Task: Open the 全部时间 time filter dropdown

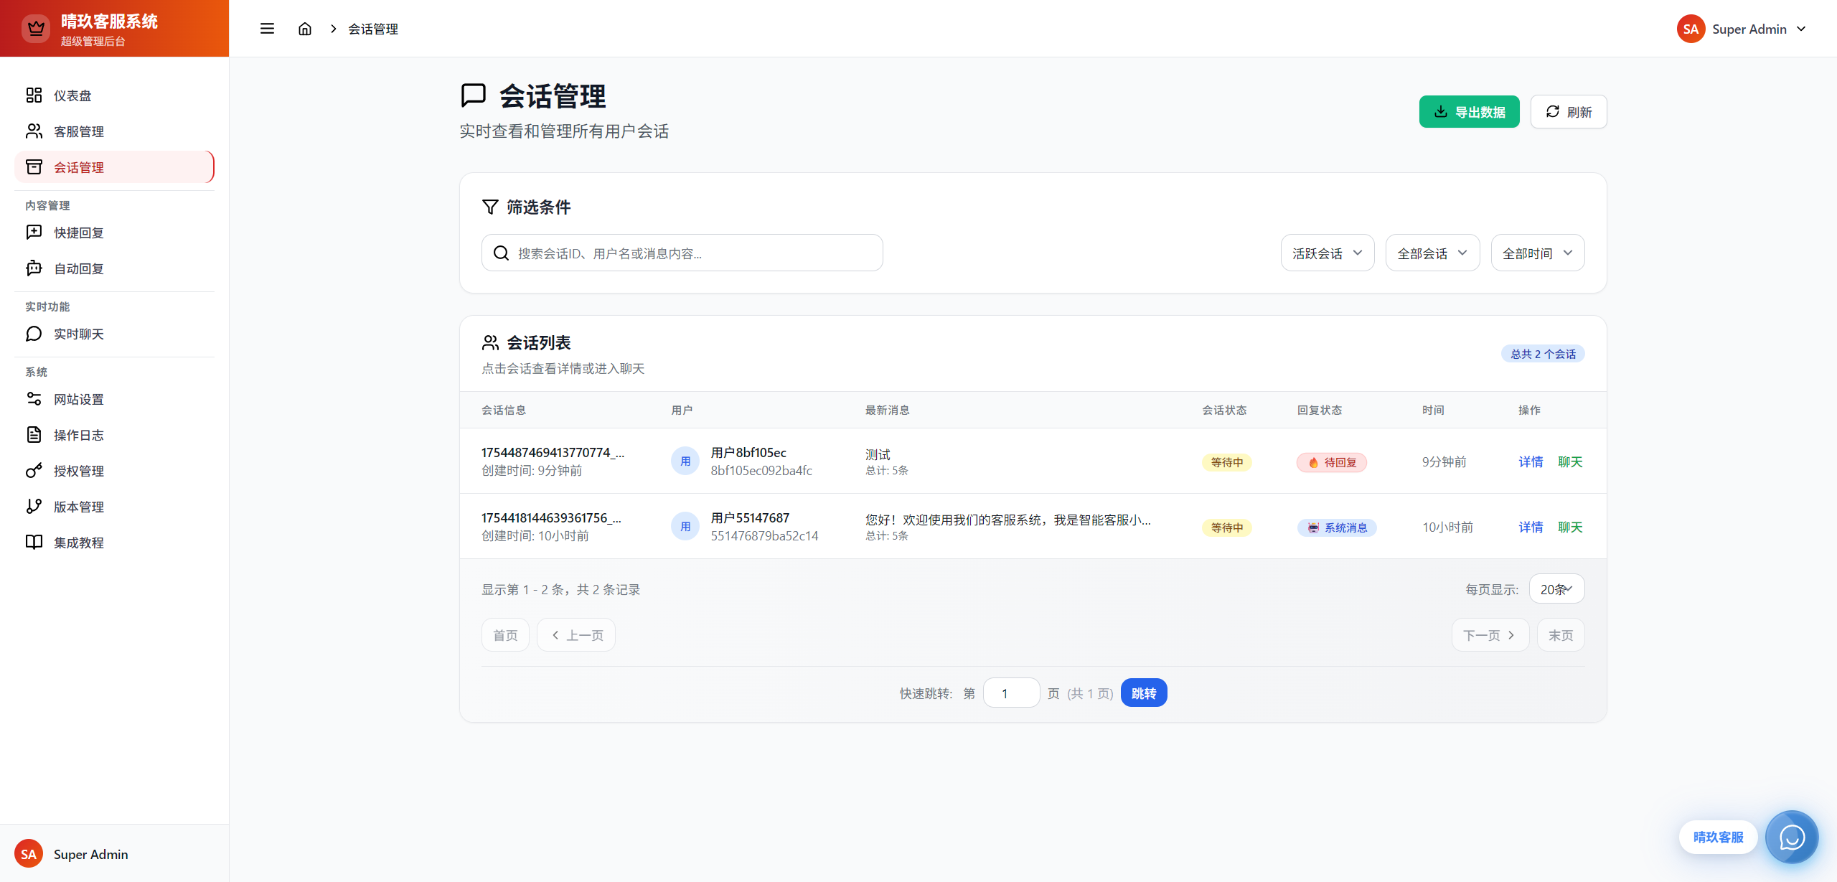Action: [x=1537, y=253]
